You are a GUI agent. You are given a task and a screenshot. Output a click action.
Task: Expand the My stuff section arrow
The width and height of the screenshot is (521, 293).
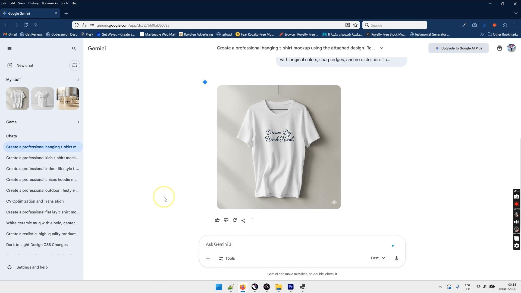pos(78,80)
